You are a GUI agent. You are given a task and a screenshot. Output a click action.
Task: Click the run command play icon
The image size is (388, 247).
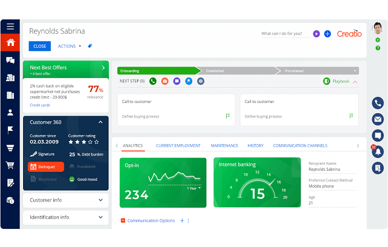click(x=316, y=34)
